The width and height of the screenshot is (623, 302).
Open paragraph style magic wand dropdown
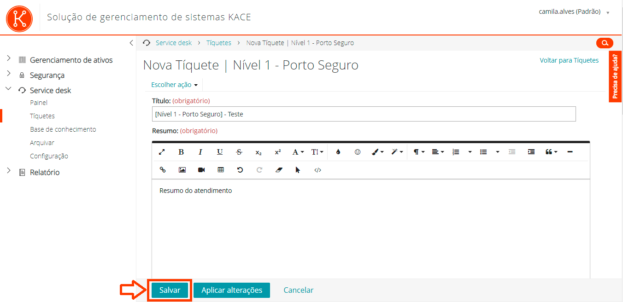point(397,152)
